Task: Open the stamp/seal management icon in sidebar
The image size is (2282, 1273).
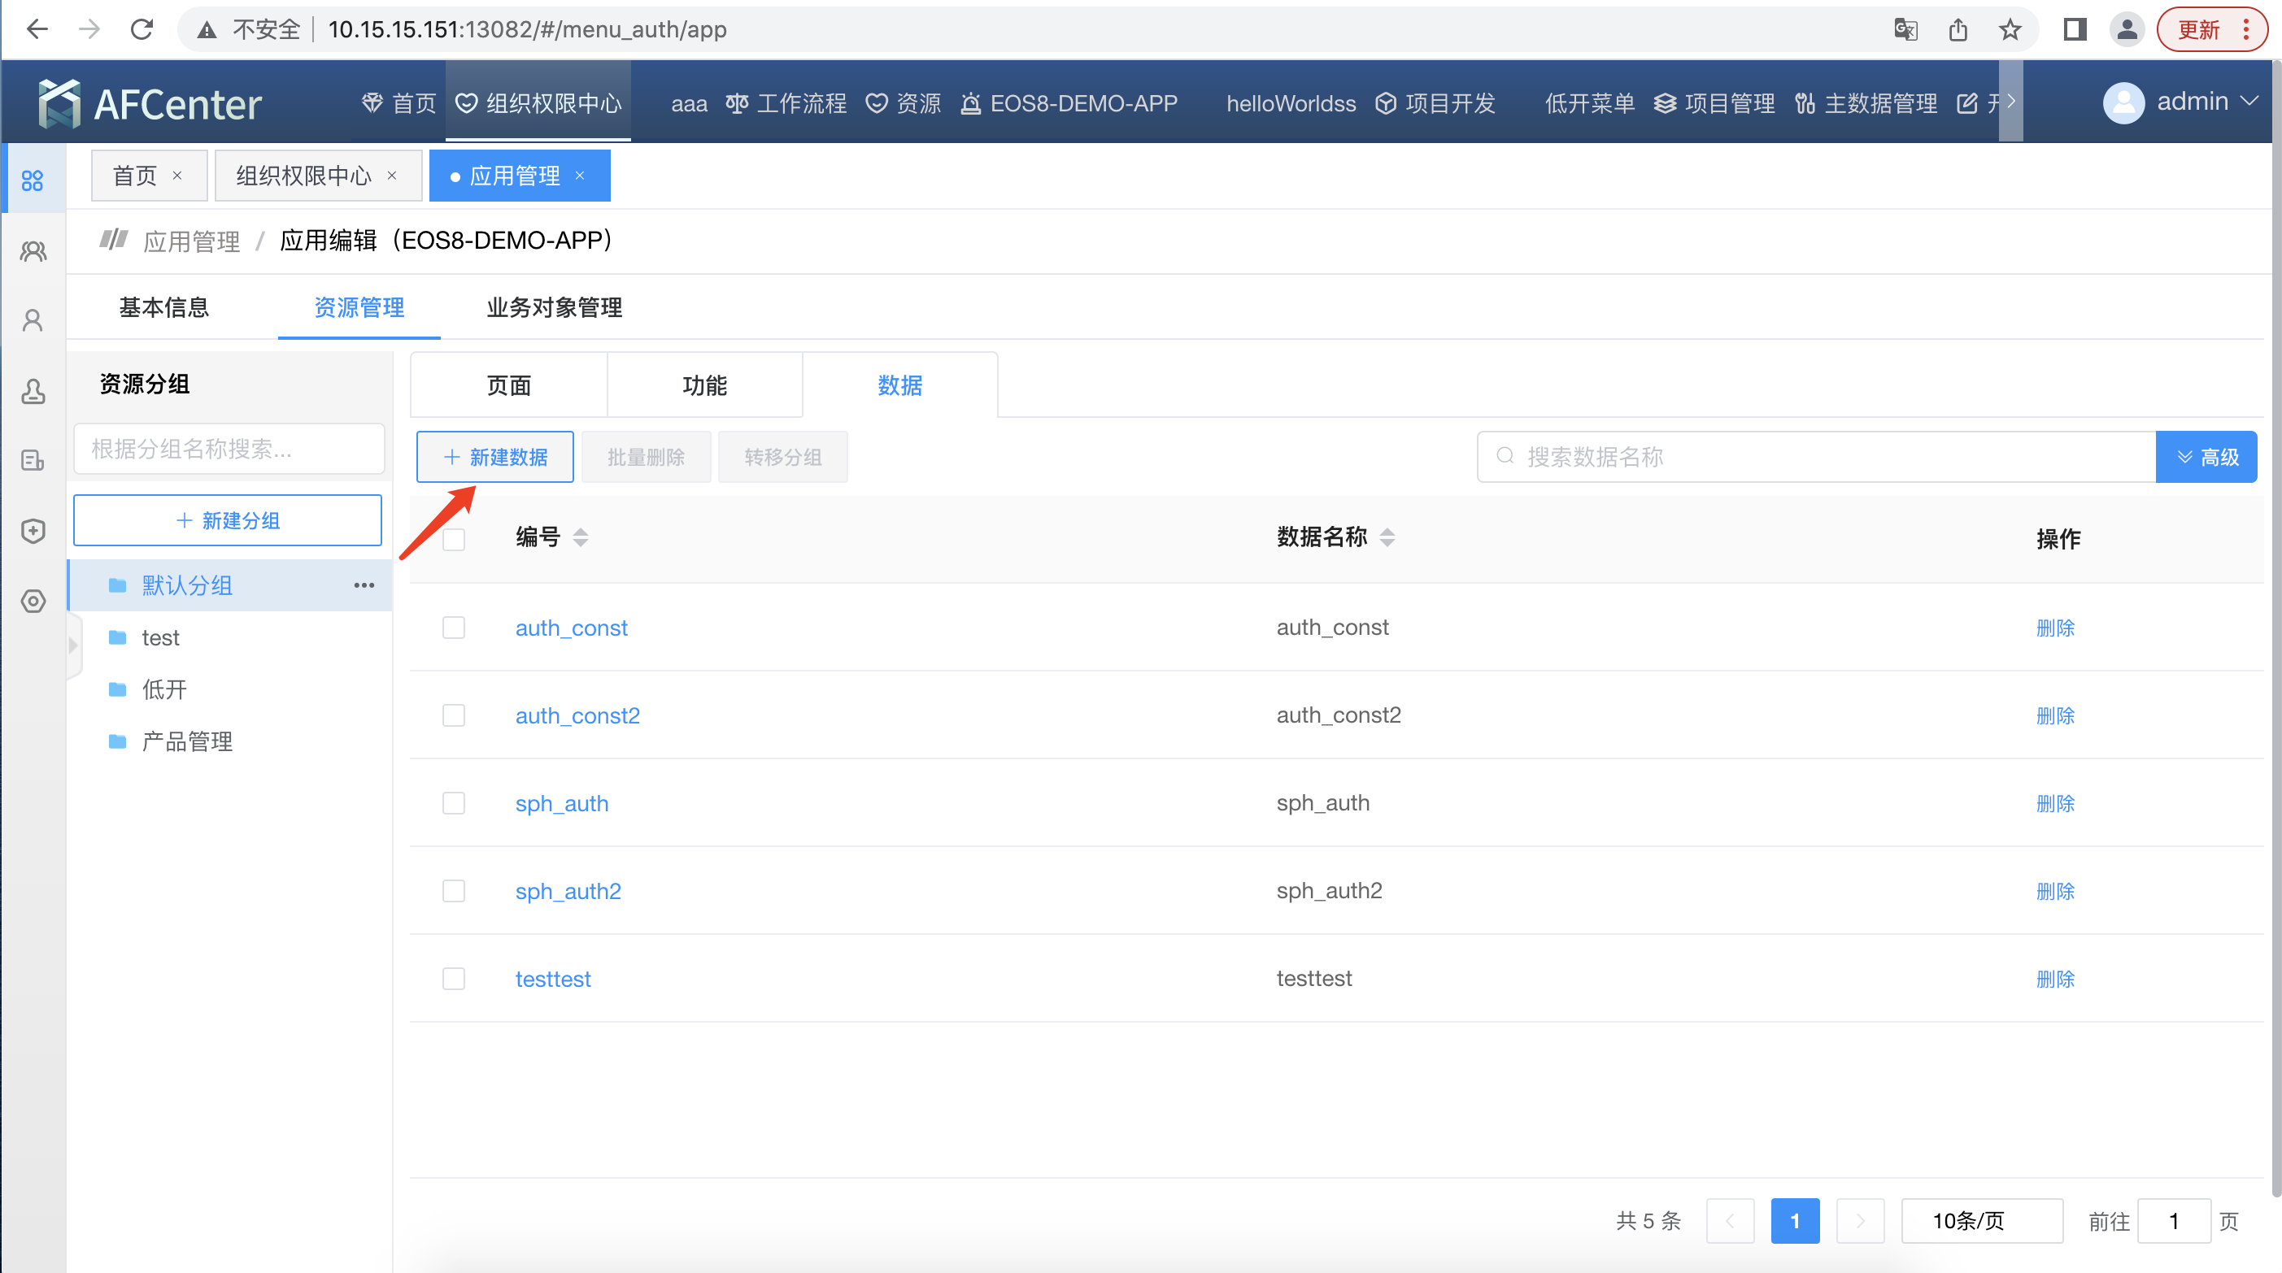Action: [x=33, y=390]
